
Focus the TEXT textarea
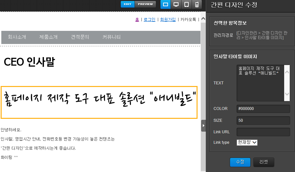coord(261,83)
